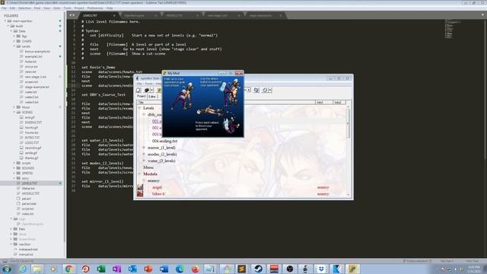Expand the SOUNDS folder in sidebar
Viewport: 487px width, 274px height.
pos(14,168)
